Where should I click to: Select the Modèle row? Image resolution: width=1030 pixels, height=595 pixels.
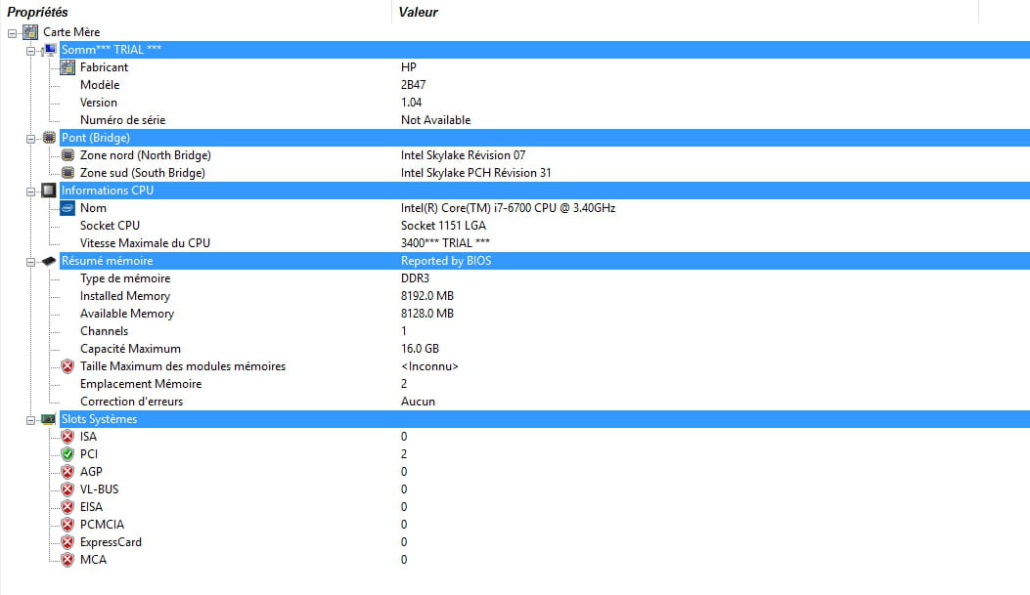coord(100,85)
